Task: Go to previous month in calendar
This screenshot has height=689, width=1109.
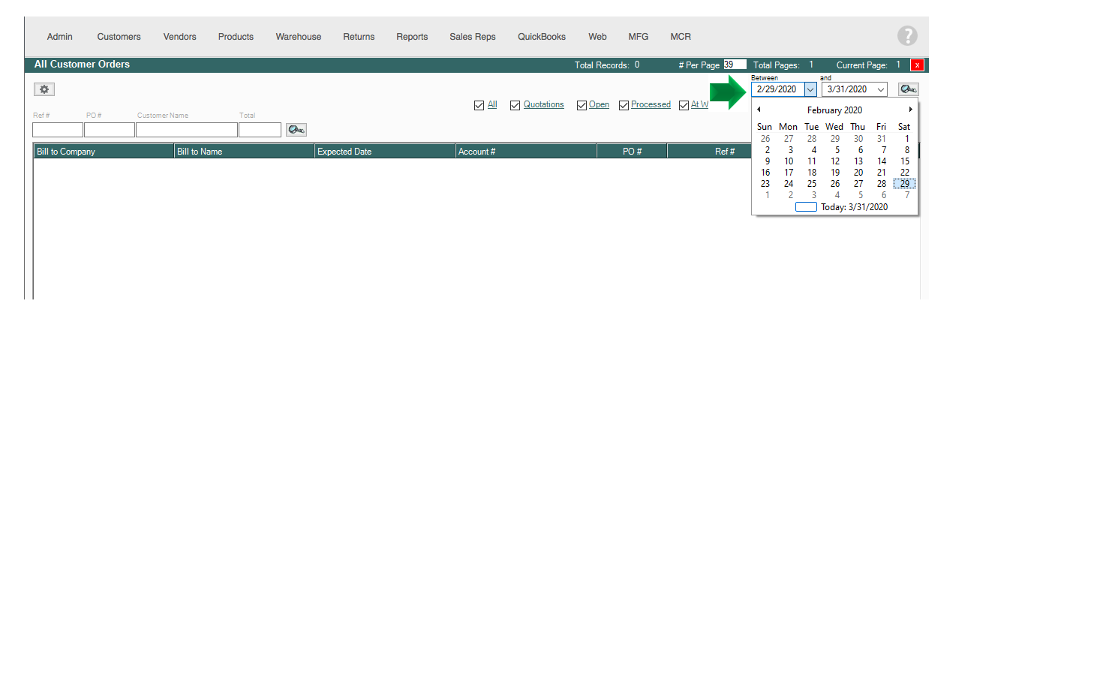Action: pos(759,110)
